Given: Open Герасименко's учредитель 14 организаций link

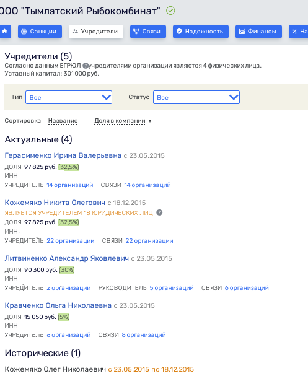Looking at the screenshot, I should (70, 185).
